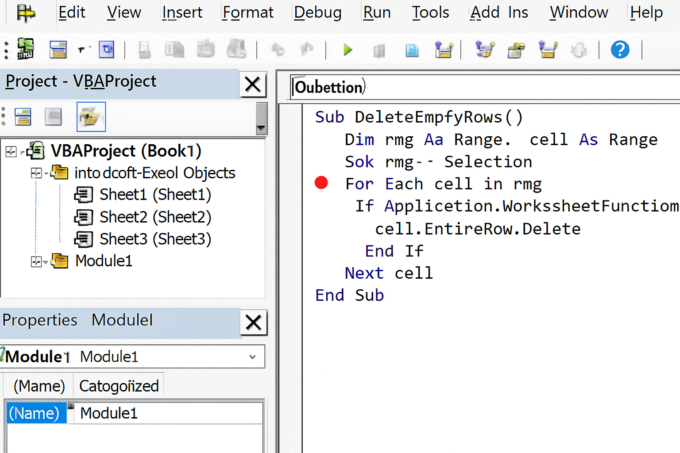The height and width of the screenshot is (453, 680).
Task: Click View Code icon in Project panel
Action: pos(23,117)
